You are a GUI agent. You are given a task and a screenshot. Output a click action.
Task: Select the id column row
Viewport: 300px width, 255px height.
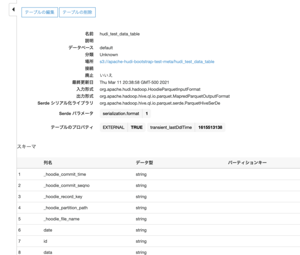click(x=158, y=241)
